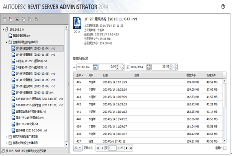Collapse the 192.168.1.6 server node

(3, 29)
